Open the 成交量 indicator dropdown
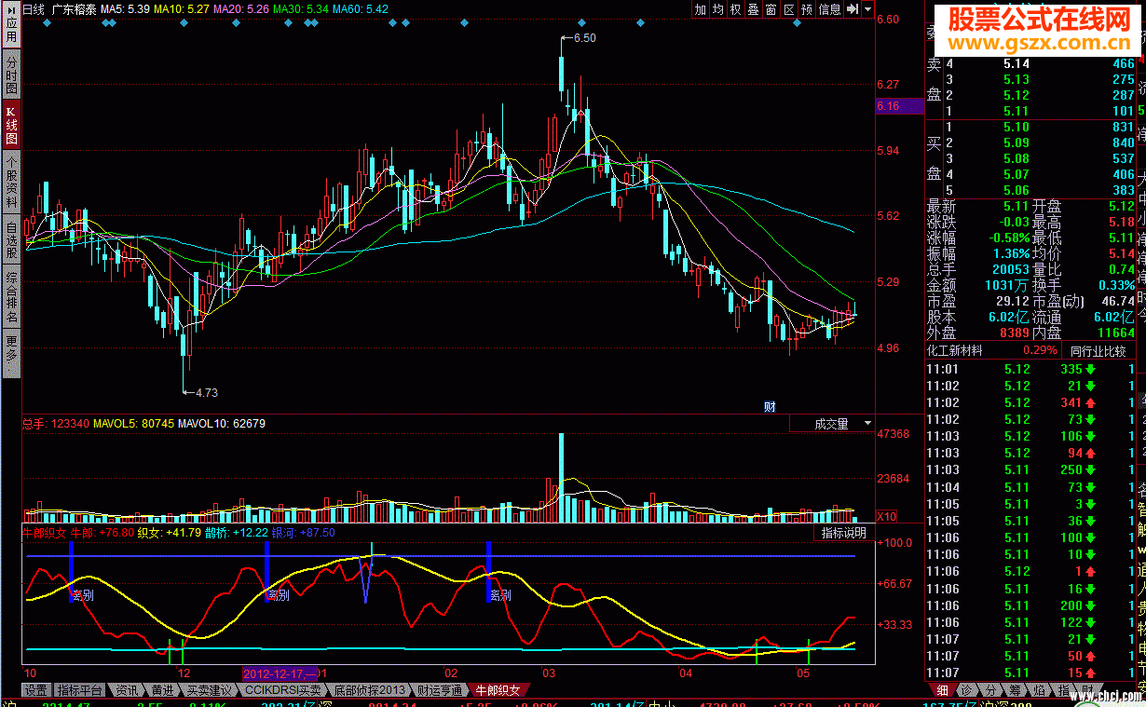 coord(831,424)
